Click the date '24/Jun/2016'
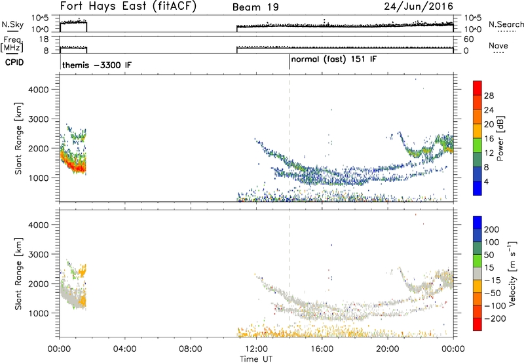The height and width of the screenshot is (363, 524). 419,7
